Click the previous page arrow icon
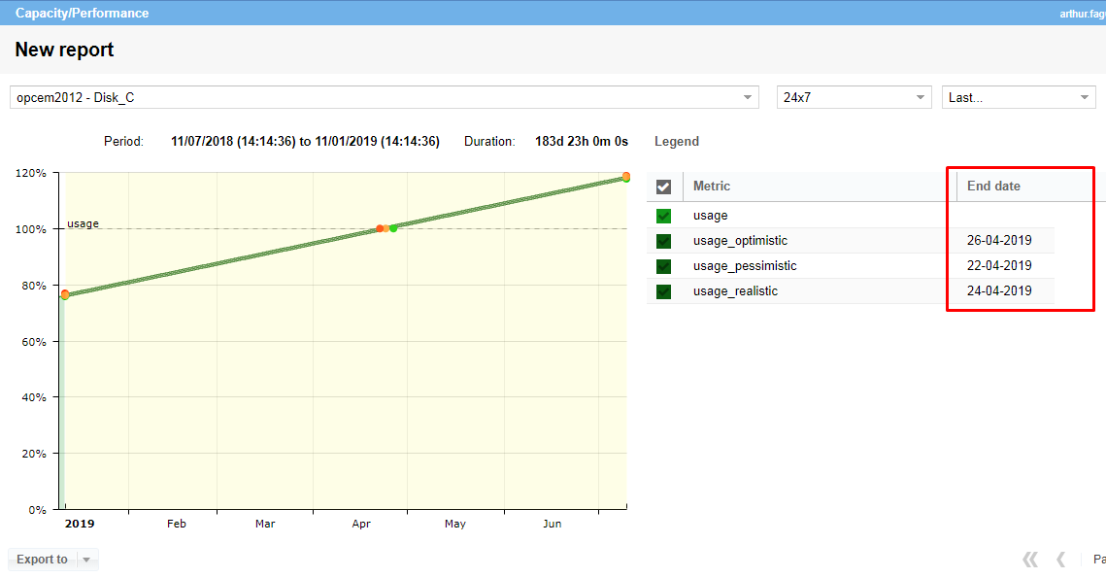 [1061, 560]
